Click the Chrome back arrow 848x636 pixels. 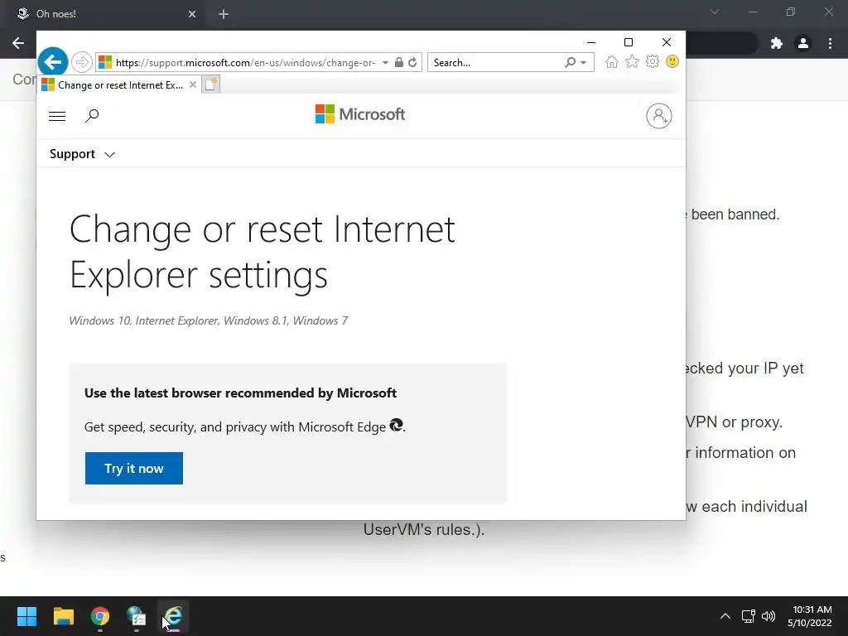18,43
